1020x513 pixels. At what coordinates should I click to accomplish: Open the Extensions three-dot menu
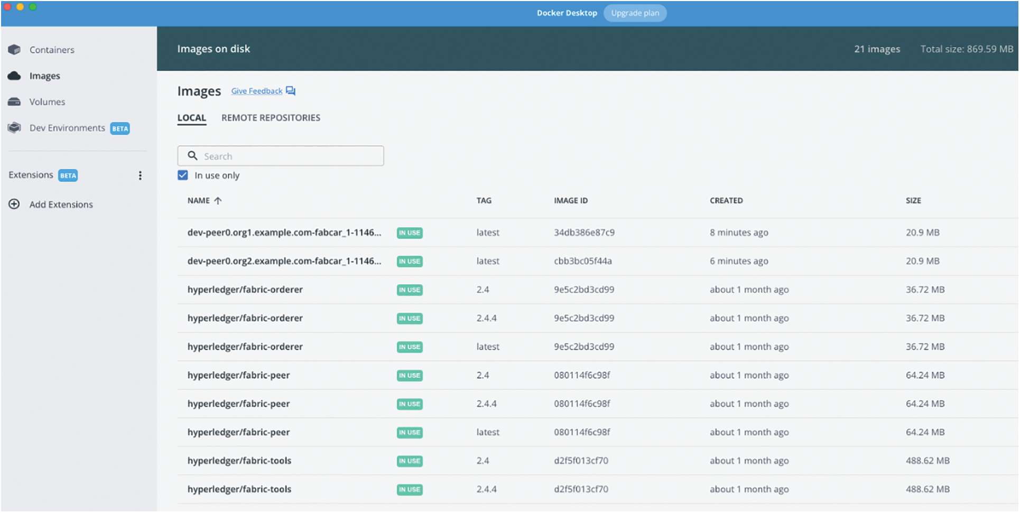(140, 175)
